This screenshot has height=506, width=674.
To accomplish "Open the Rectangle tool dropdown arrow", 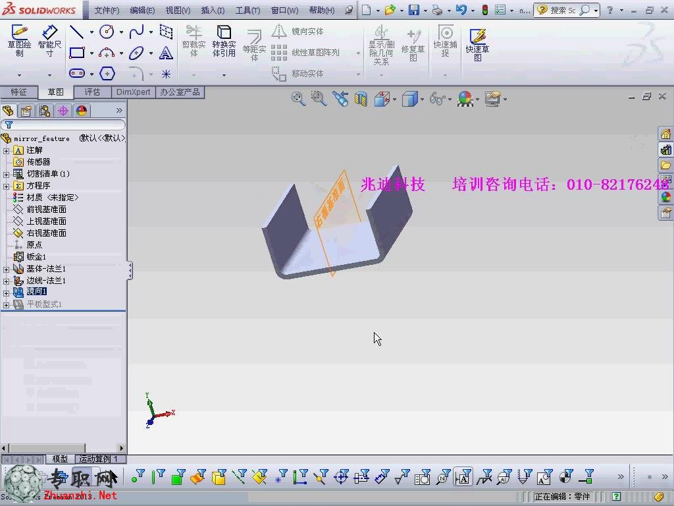I will (91, 53).
